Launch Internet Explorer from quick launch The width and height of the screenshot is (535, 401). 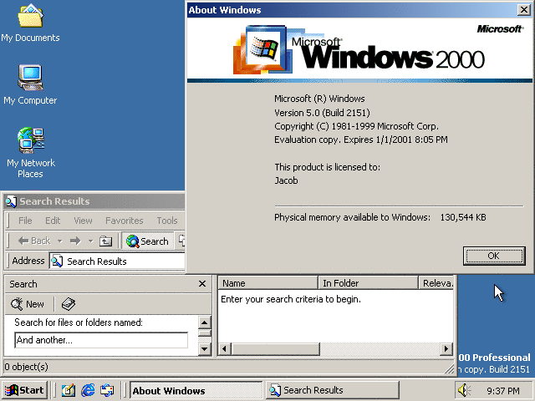coord(88,390)
